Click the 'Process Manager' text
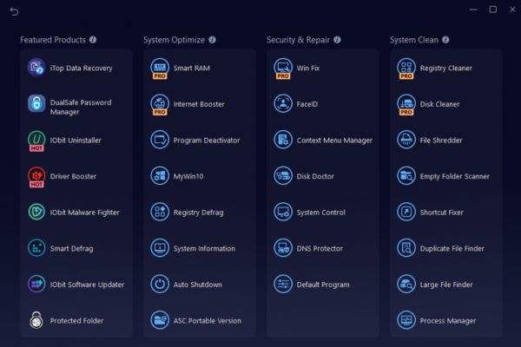This screenshot has height=347, width=521. click(x=448, y=321)
